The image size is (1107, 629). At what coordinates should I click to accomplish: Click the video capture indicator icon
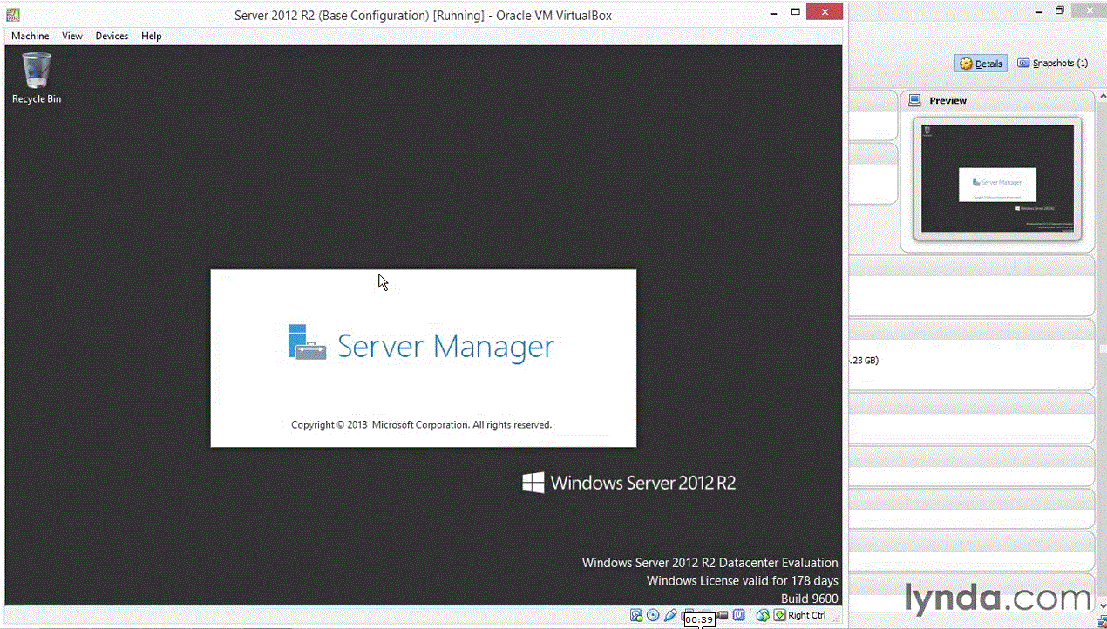click(723, 615)
